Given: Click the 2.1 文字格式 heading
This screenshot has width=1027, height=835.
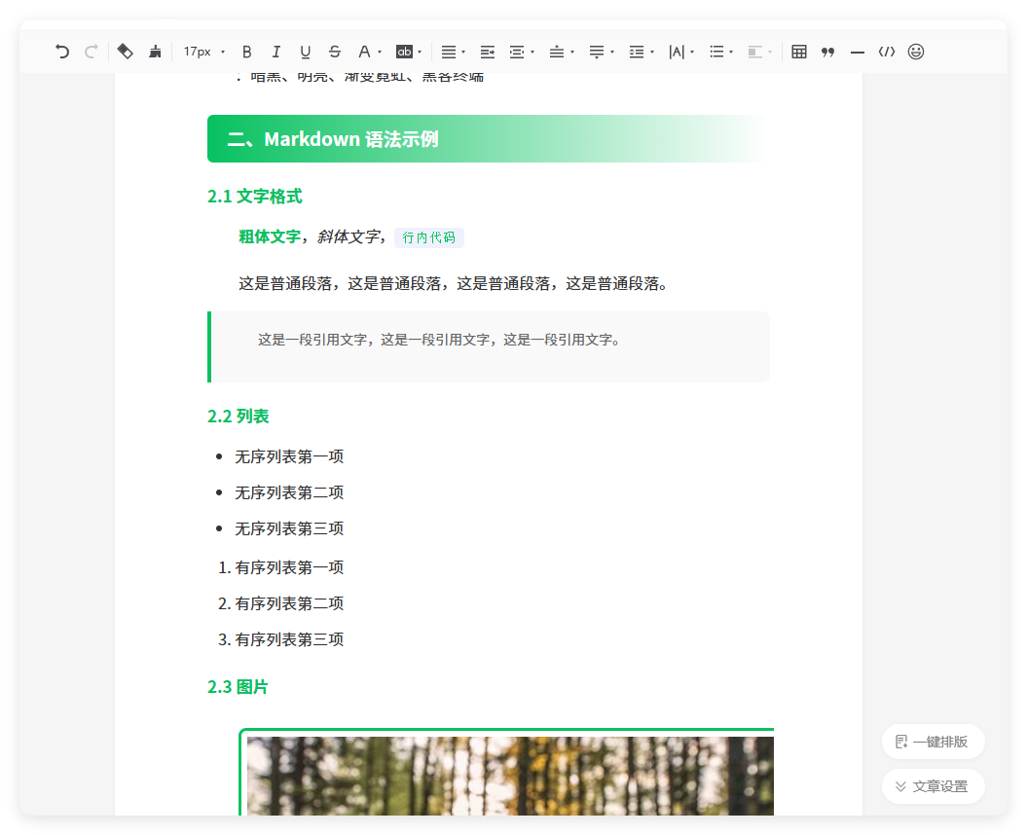Looking at the screenshot, I should tap(255, 197).
